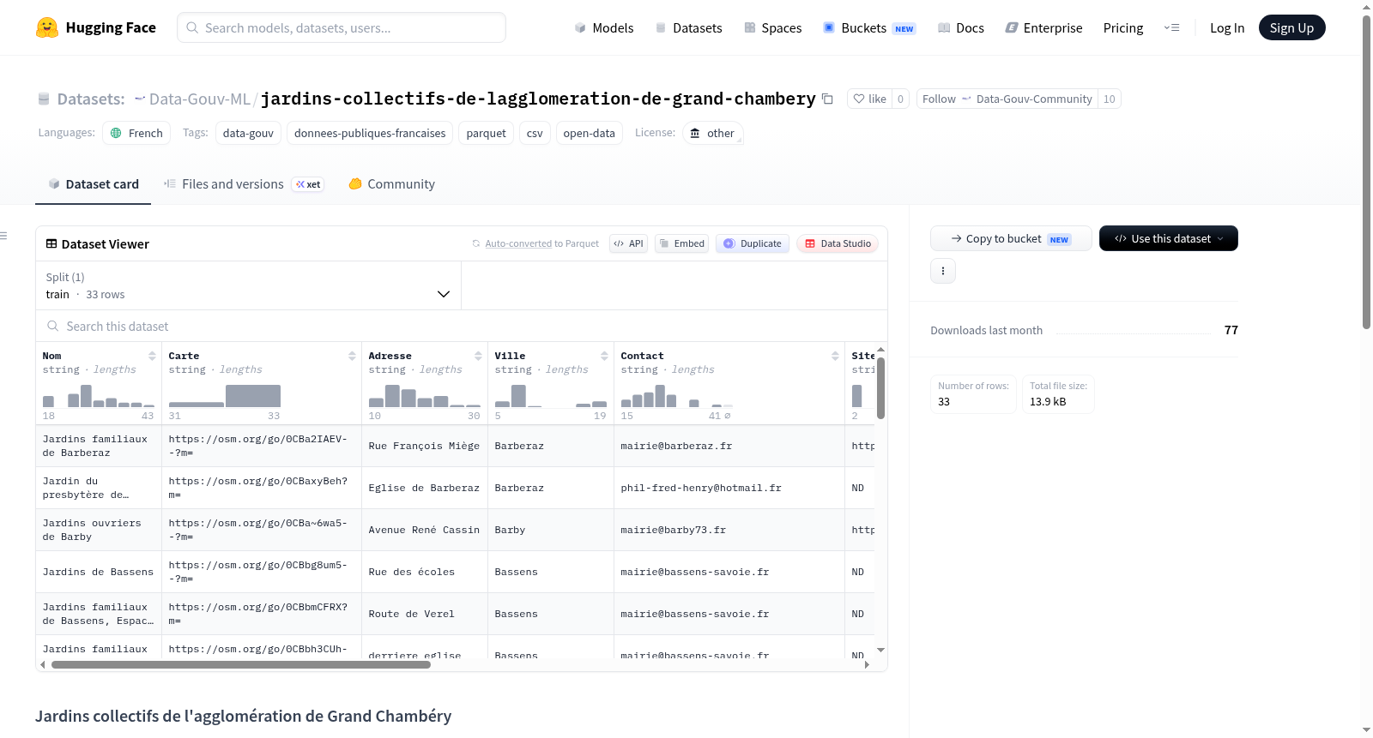Like this dataset via the heart button
The height and width of the screenshot is (738, 1373).
click(869, 99)
